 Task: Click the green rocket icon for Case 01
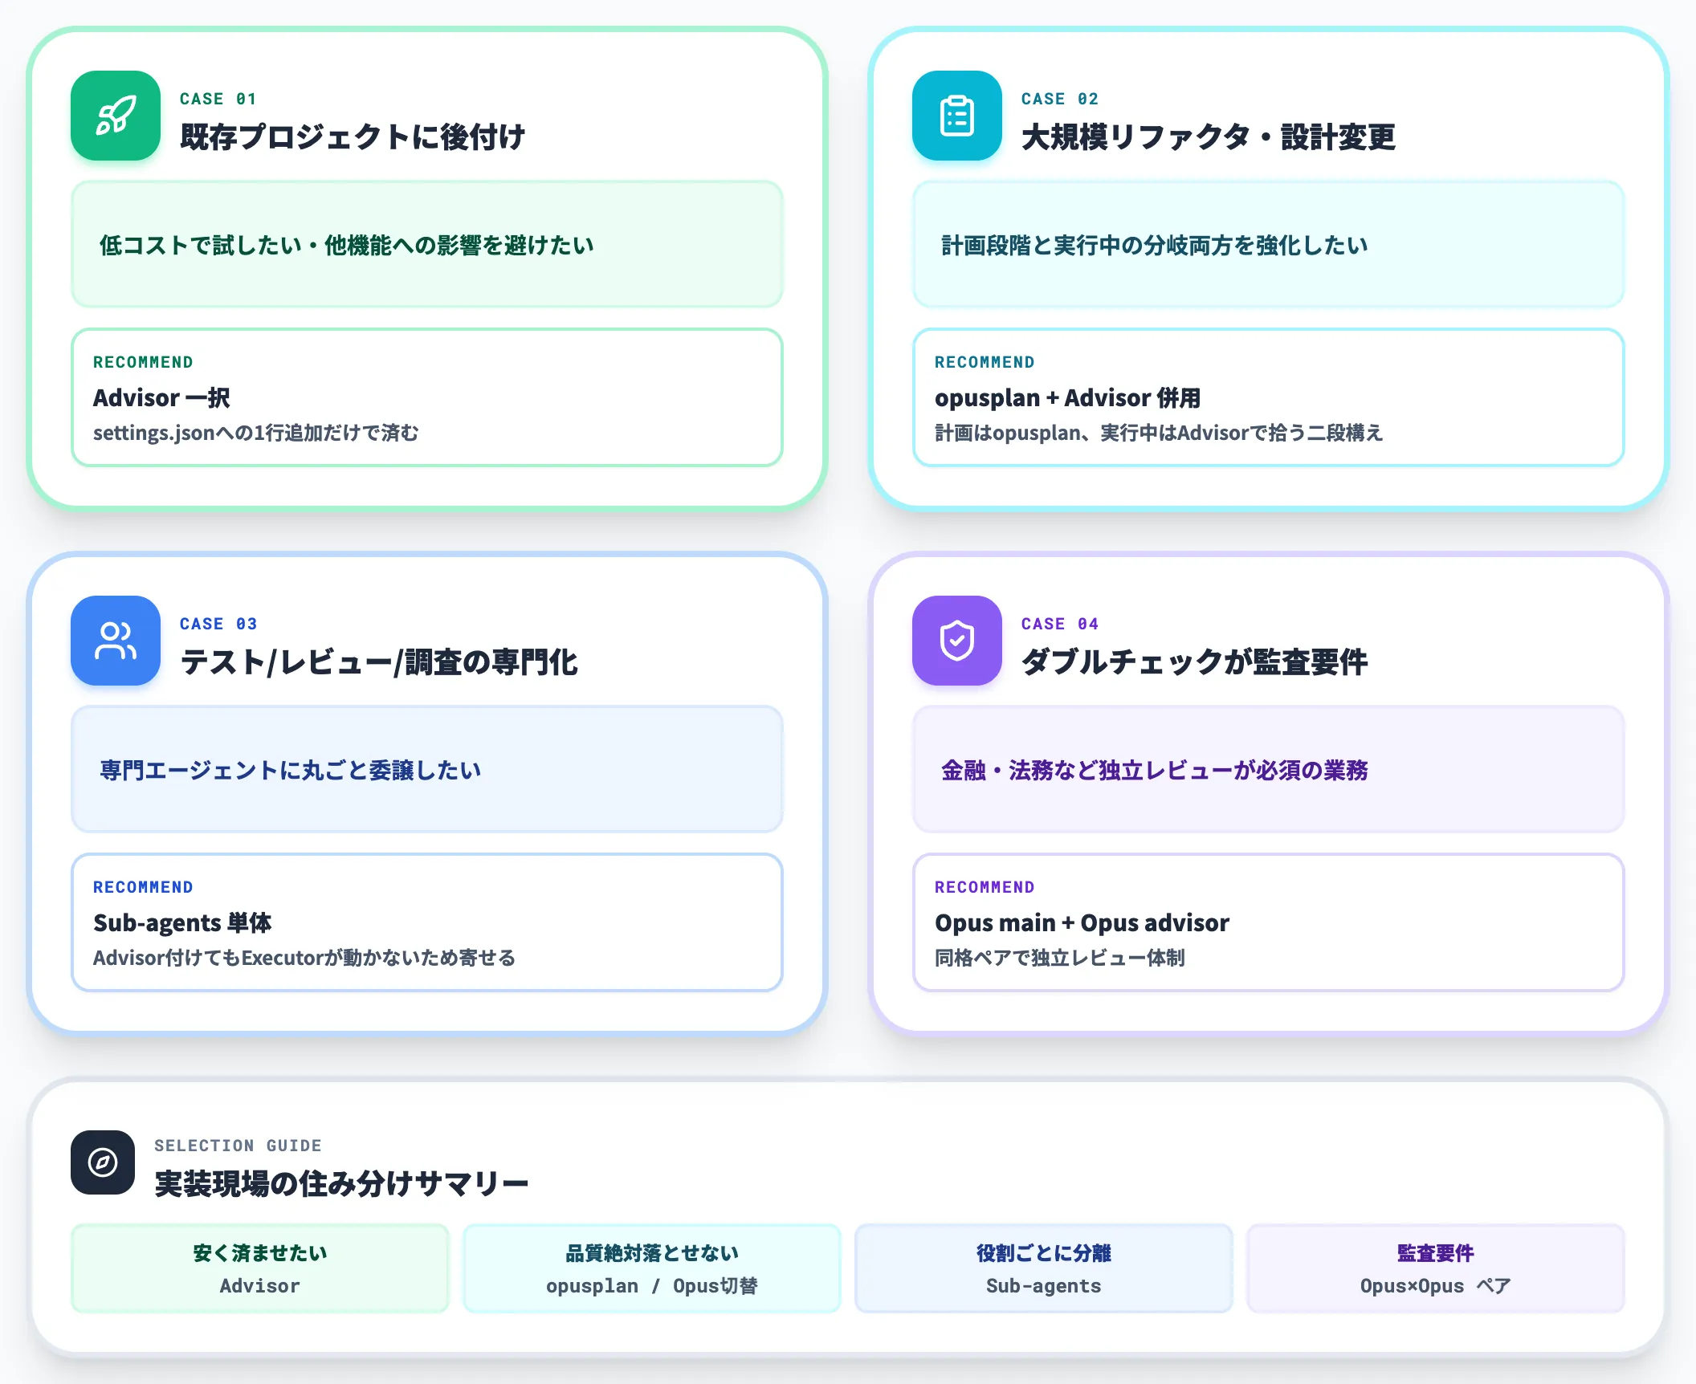click(x=116, y=116)
